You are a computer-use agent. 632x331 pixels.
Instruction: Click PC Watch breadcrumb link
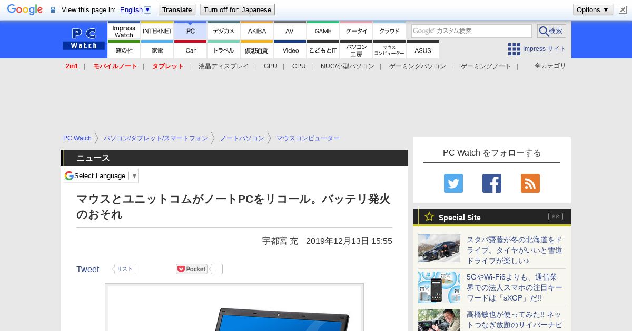pyautogui.click(x=77, y=138)
